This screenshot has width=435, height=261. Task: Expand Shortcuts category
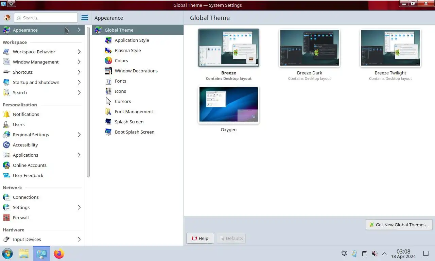79,72
